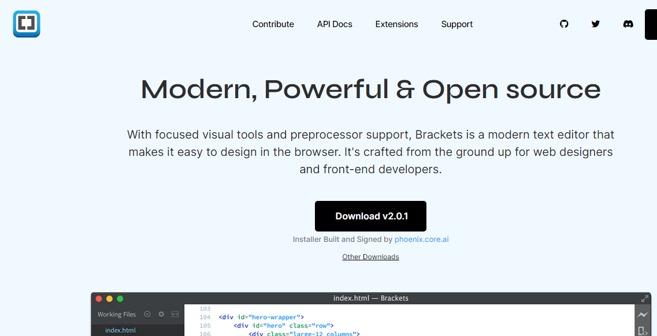Click line number 105 in the editor gutter
This screenshot has height=336, width=657.
(x=205, y=326)
